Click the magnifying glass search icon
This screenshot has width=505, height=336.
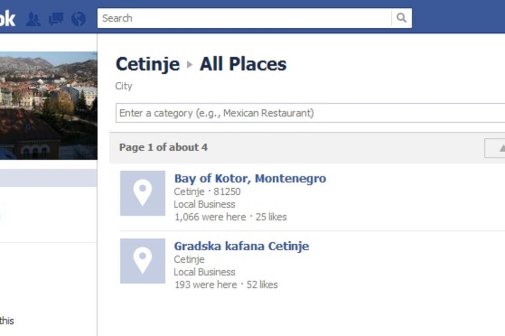pyautogui.click(x=401, y=18)
